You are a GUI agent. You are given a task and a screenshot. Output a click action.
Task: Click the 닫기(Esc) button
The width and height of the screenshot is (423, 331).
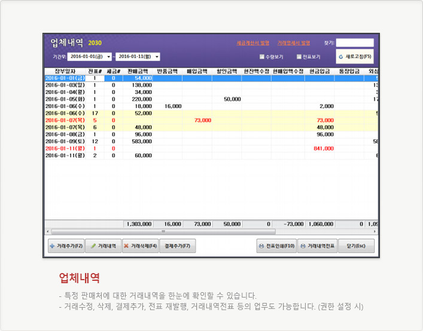(x=356, y=246)
